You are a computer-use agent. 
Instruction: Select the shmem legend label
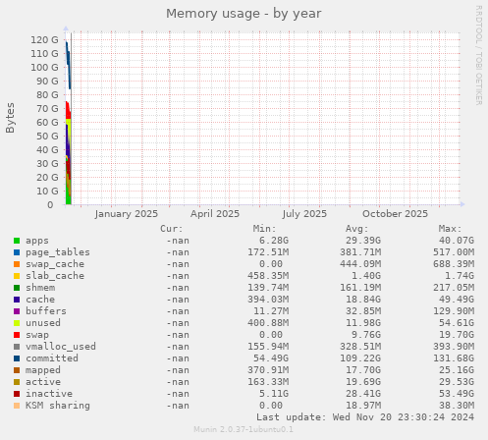click(x=40, y=288)
